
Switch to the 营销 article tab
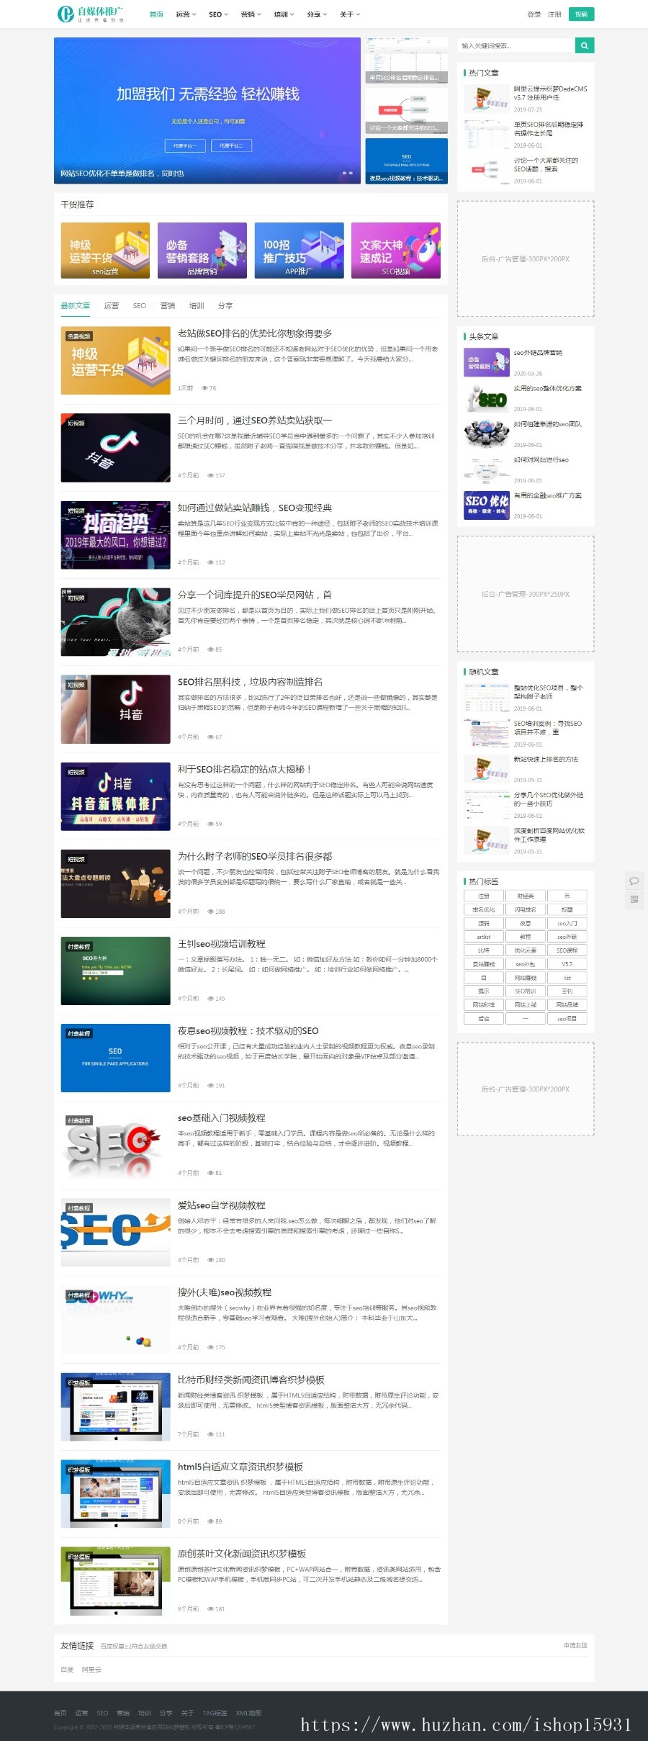pyautogui.click(x=168, y=305)
